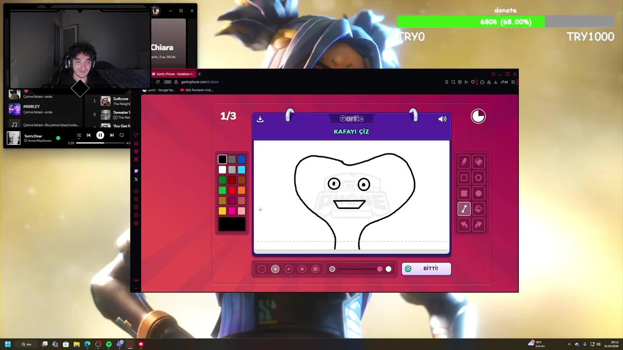Image resolution: width=623 pixels, height=350 pixels.
Task: Go to previous track in Spotify
Action: 88,136
